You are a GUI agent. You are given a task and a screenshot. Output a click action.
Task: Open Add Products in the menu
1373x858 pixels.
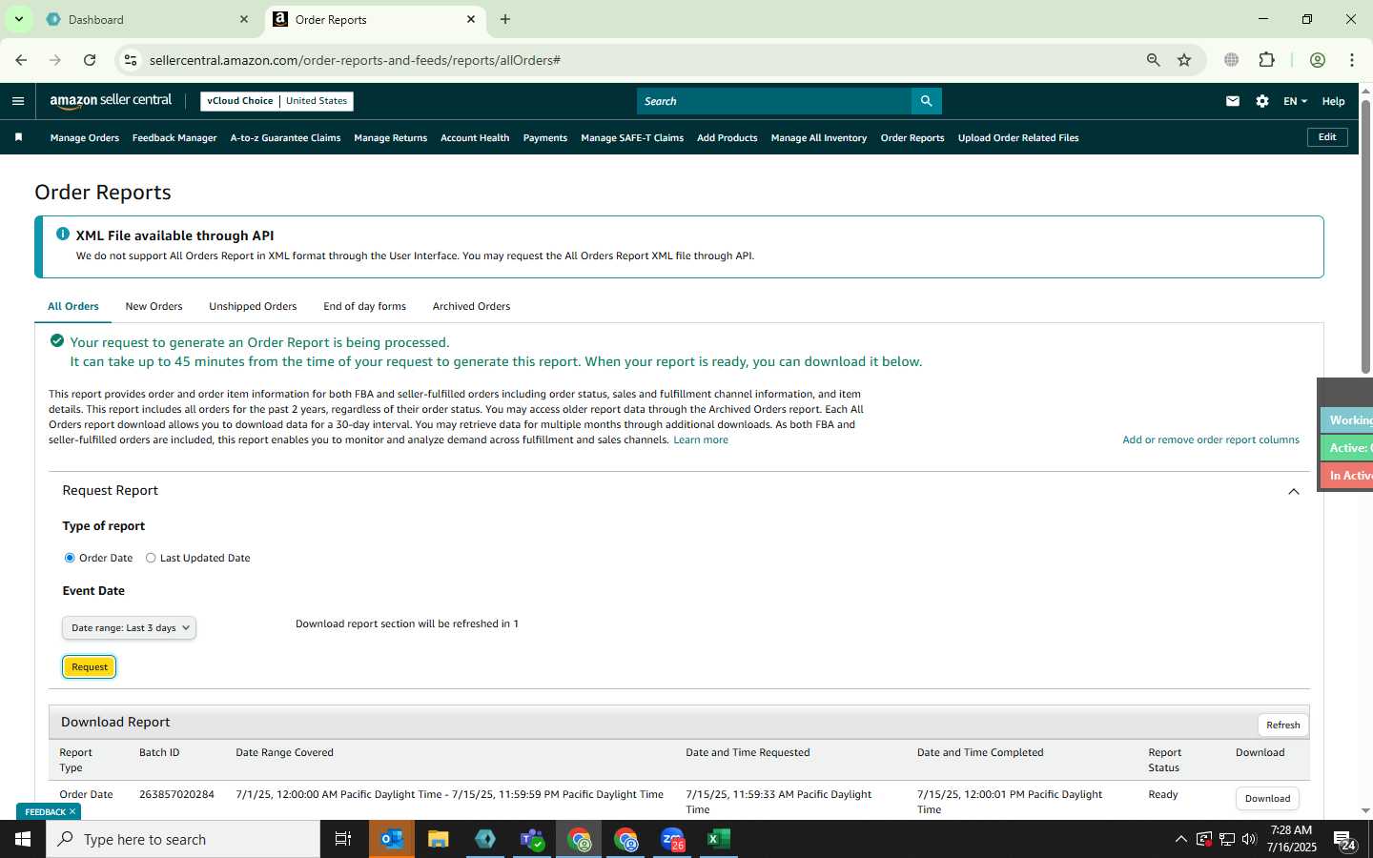pos(727,137)
